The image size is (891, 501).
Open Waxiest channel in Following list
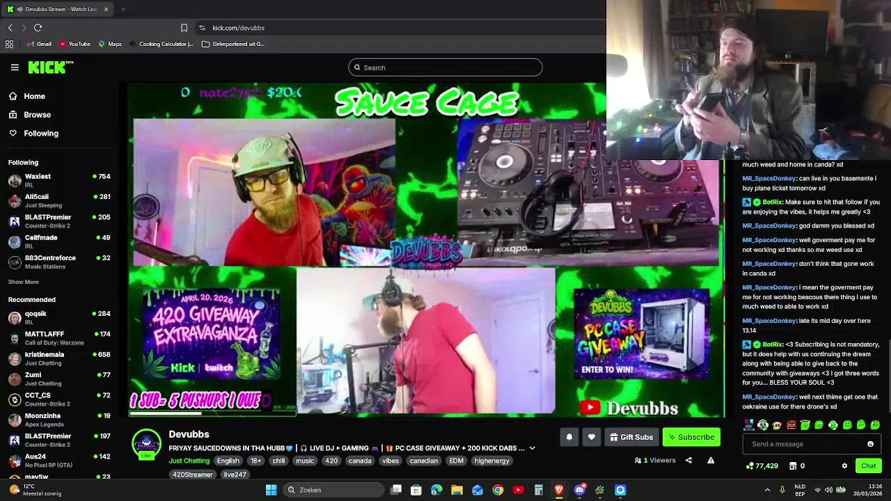point(59,181)
